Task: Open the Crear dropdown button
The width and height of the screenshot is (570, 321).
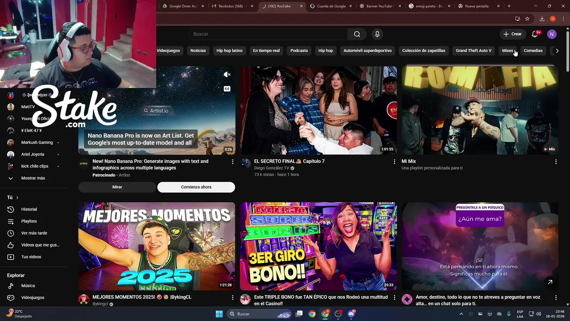Action: point(513,34)
